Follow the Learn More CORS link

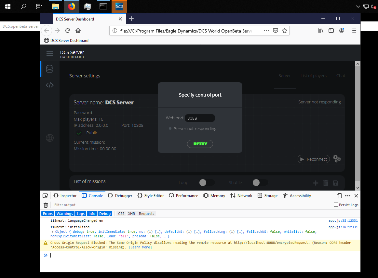tap(140, 247)
